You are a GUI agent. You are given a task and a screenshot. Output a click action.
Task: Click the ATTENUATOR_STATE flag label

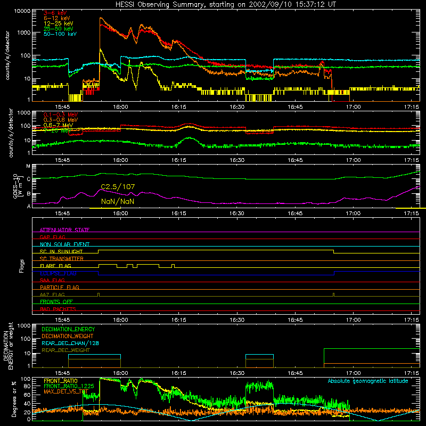tap(64, 230)
